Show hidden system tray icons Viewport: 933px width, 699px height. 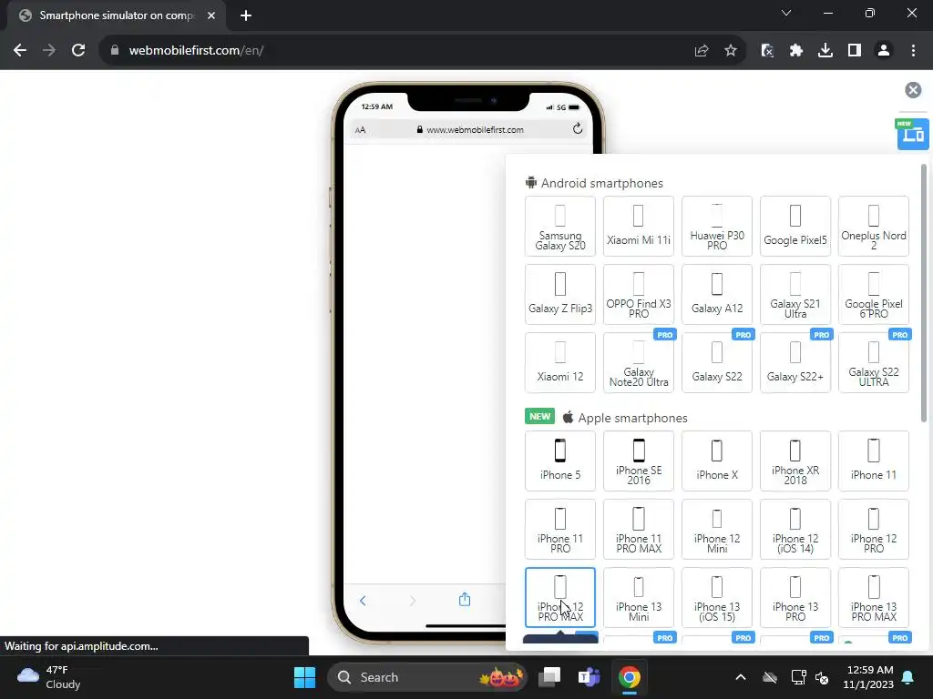point(740,677)
